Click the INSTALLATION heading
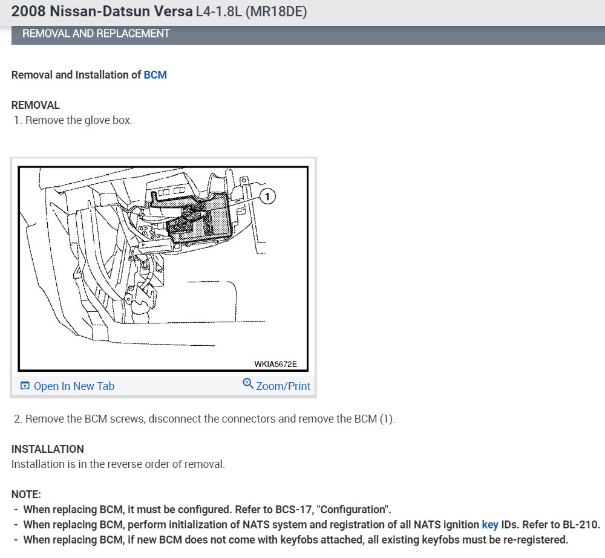This screenshot has height=558, width=605. pyautogui.click(x=47, y=449)
